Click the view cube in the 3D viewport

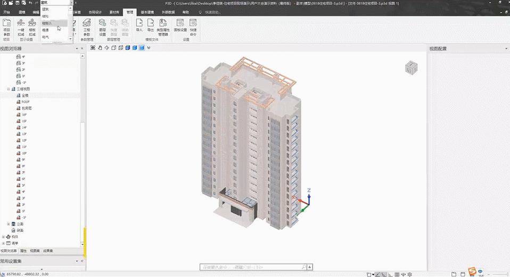pyautogui.click(x=411, y=68)
